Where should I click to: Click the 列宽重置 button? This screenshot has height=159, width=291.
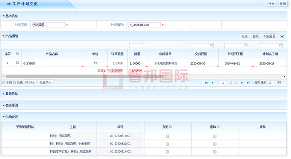click(x=269, y=36)
